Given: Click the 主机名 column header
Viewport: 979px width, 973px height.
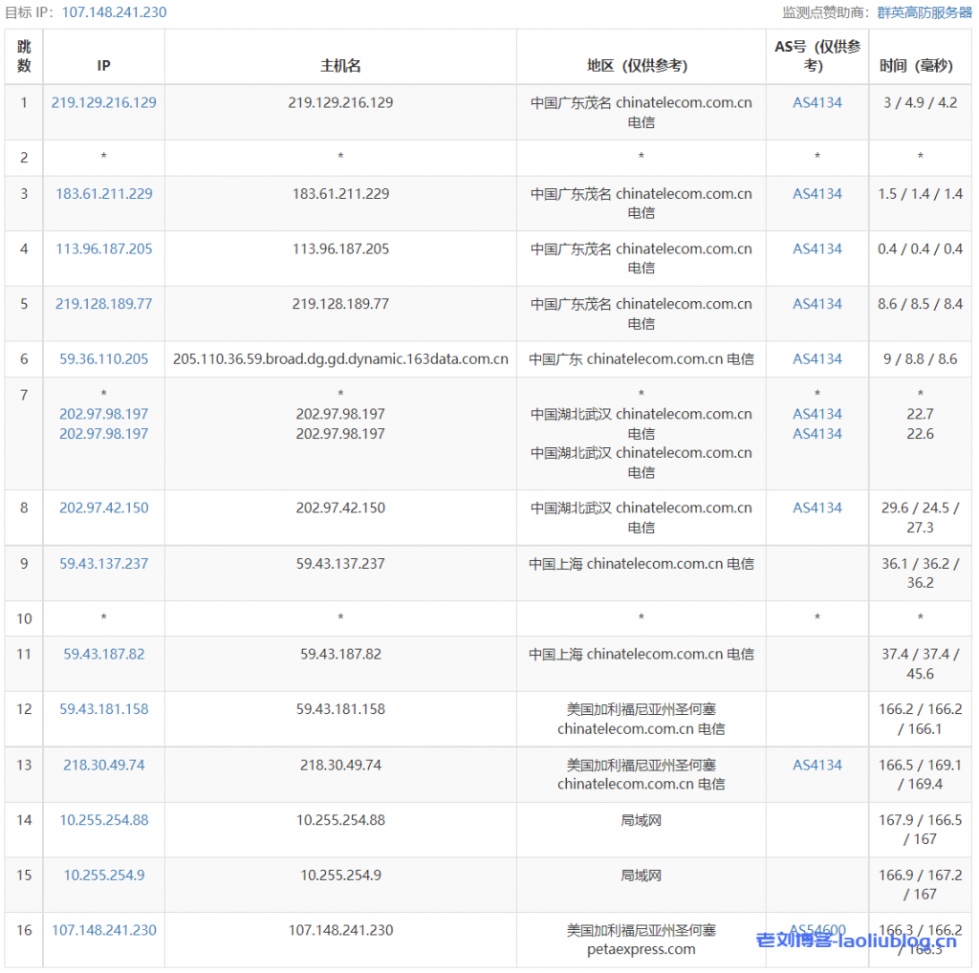Looking at the screenshot, I should coord(340,66).
